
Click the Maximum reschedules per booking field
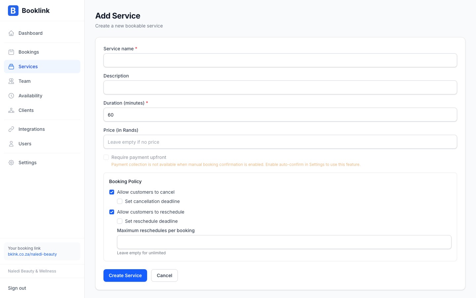(284, 242)
